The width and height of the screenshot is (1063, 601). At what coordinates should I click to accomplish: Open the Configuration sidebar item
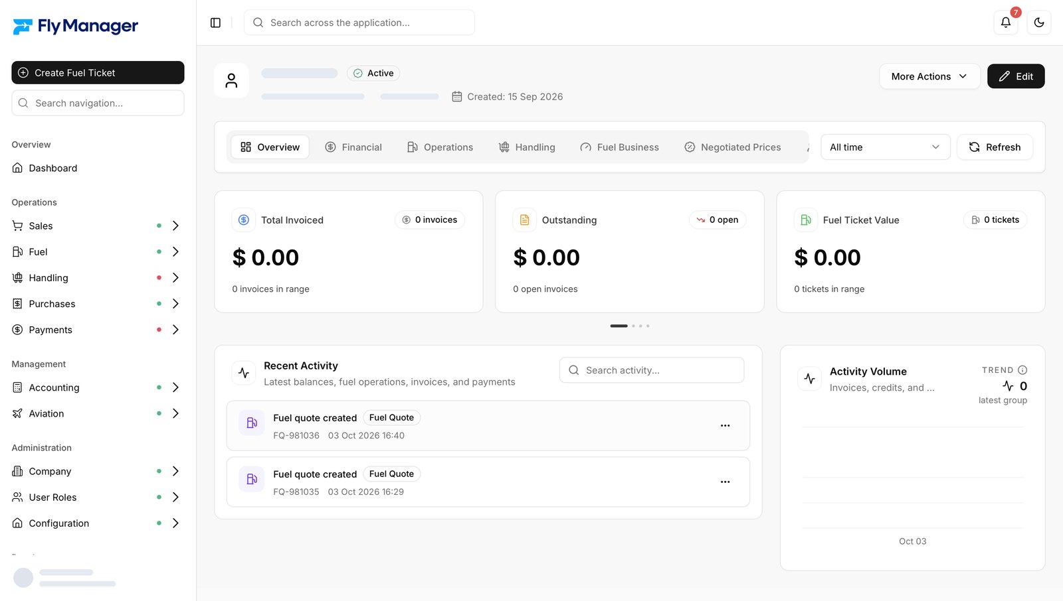click(x=98, y=523)
